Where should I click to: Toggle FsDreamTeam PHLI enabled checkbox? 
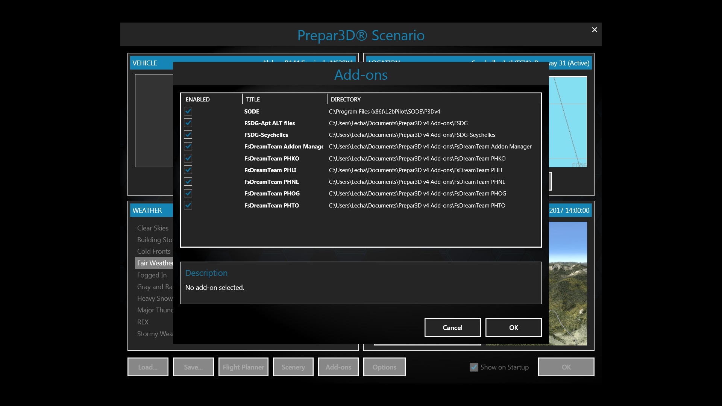pyautogui.click(x=188, y=170)
